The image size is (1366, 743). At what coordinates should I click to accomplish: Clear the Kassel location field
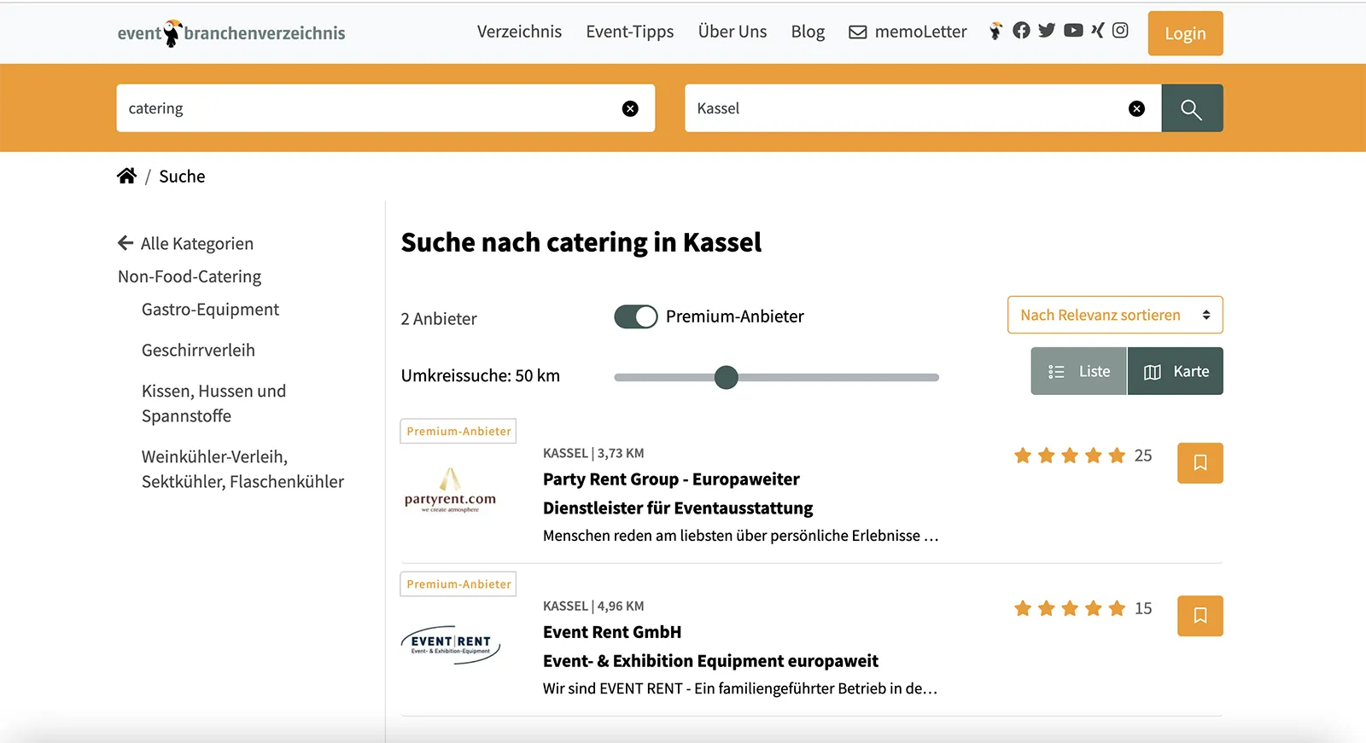[1136, 108]
